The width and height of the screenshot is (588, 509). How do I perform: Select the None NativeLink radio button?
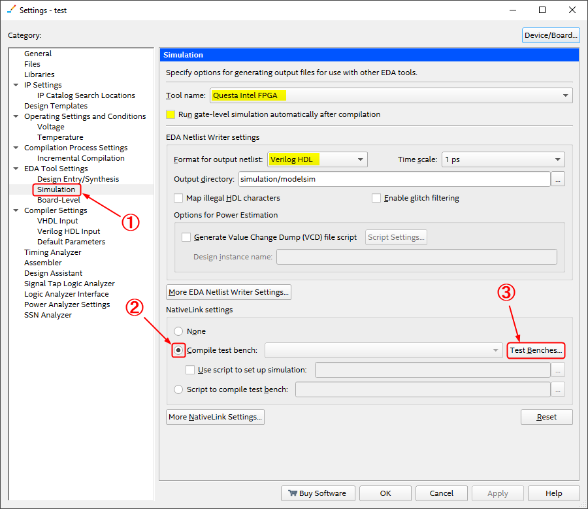click(x=178, y=331)
